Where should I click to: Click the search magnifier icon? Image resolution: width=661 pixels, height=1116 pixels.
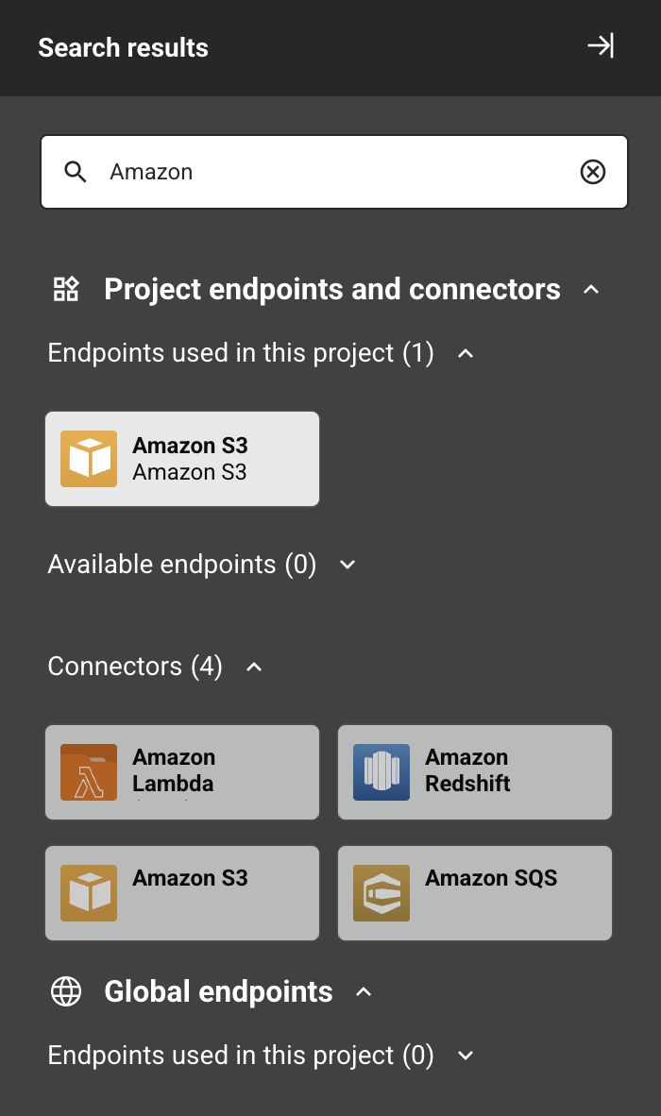pos(75,172)
